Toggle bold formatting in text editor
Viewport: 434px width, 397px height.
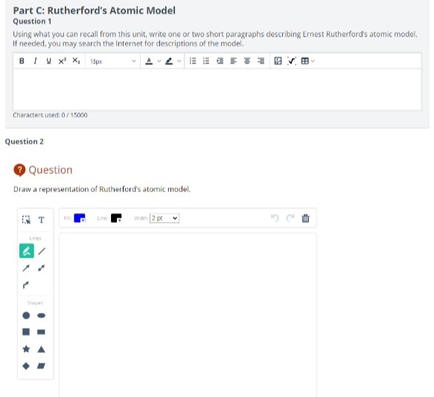[x=22, y=61]
